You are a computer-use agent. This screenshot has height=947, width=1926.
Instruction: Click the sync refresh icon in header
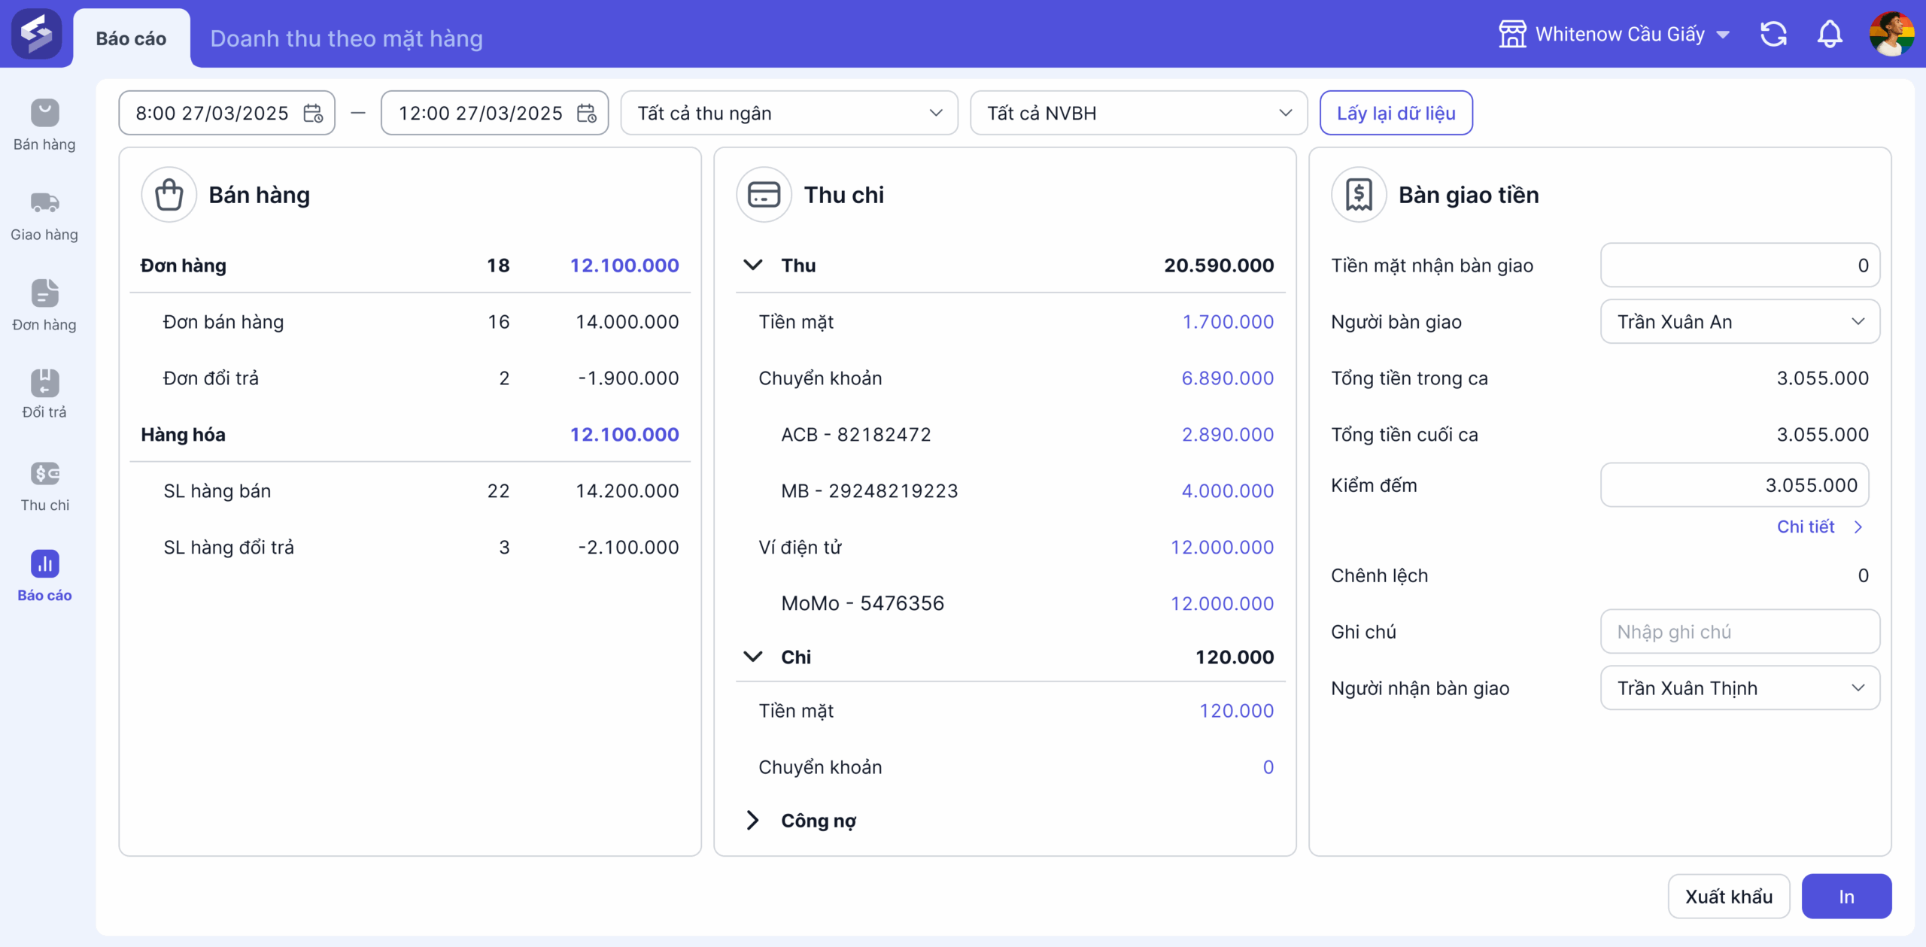pos(1773,35)
